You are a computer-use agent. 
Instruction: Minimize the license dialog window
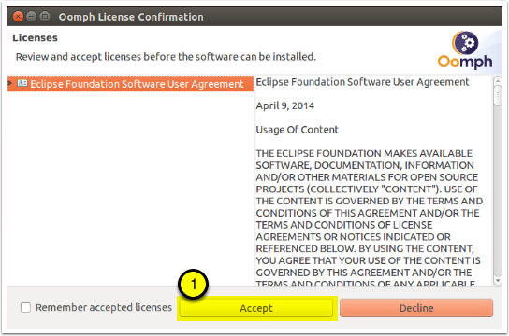pos(32,16)
